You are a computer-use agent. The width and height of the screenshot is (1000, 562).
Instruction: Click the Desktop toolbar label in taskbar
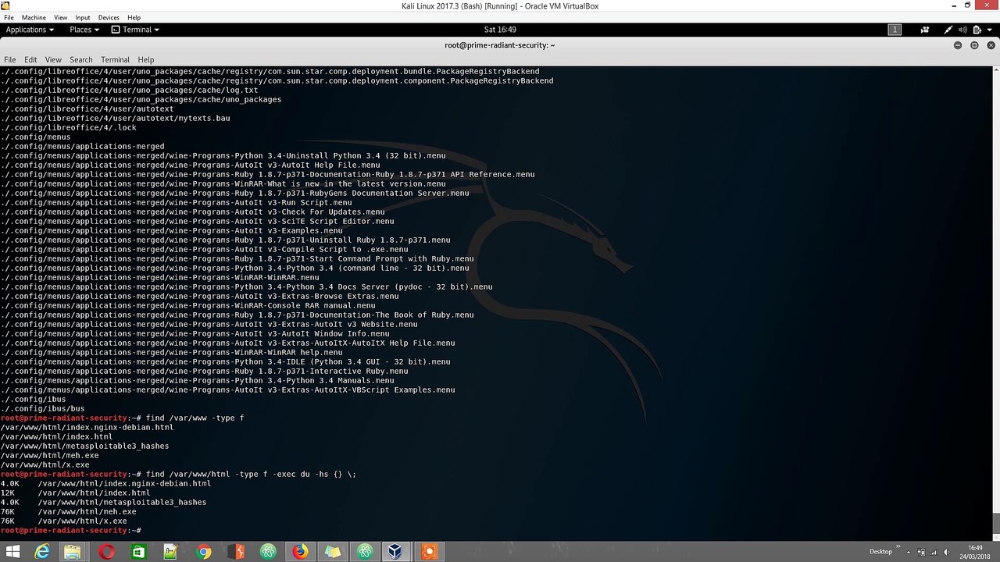(x=880, y=552)
